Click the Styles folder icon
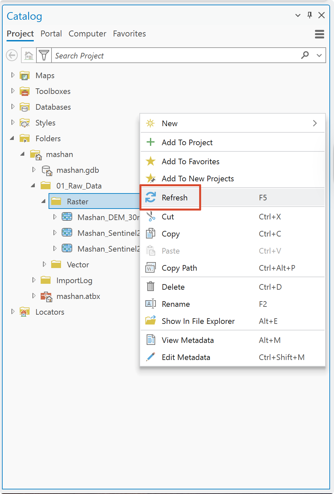The image size is (334, 494). tap(25, 123)
